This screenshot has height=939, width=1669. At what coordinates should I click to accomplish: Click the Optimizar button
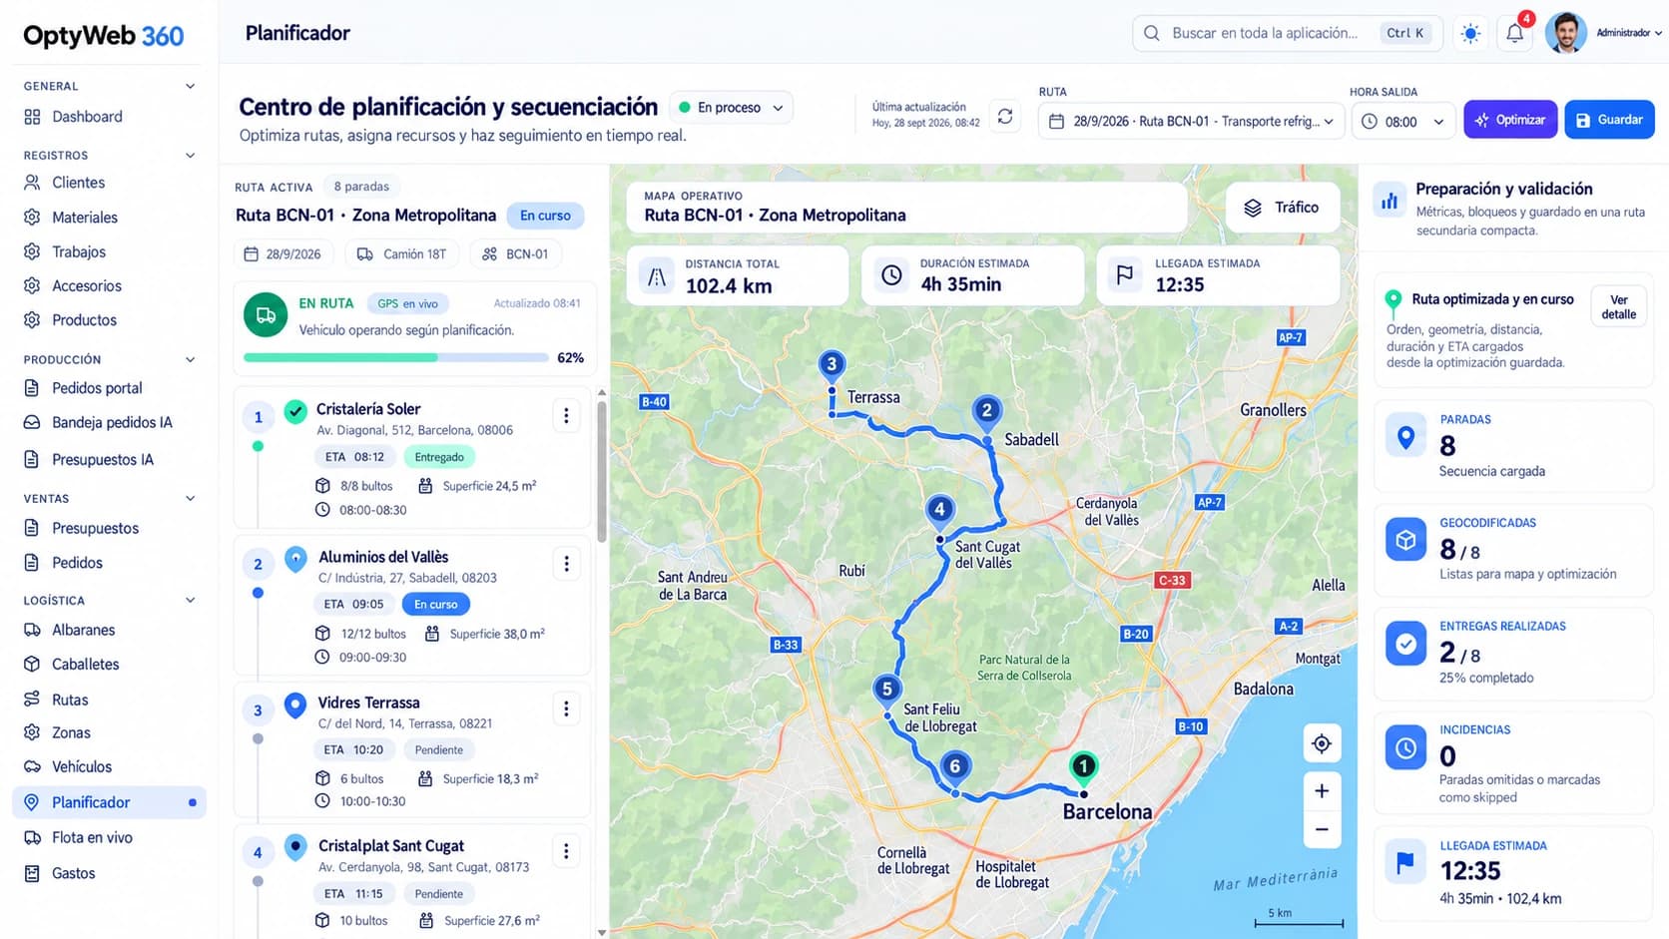pyautogui.click(x=1509, y=120)
